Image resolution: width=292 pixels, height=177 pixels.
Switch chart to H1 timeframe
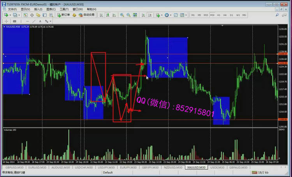[x=219, y=15]
